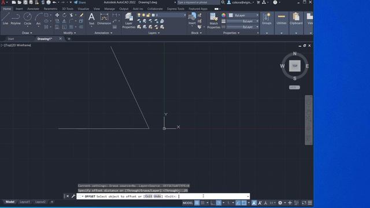Expand the Block panel
This screenshot has width=370, height=208.
click(x=197, y=33)
